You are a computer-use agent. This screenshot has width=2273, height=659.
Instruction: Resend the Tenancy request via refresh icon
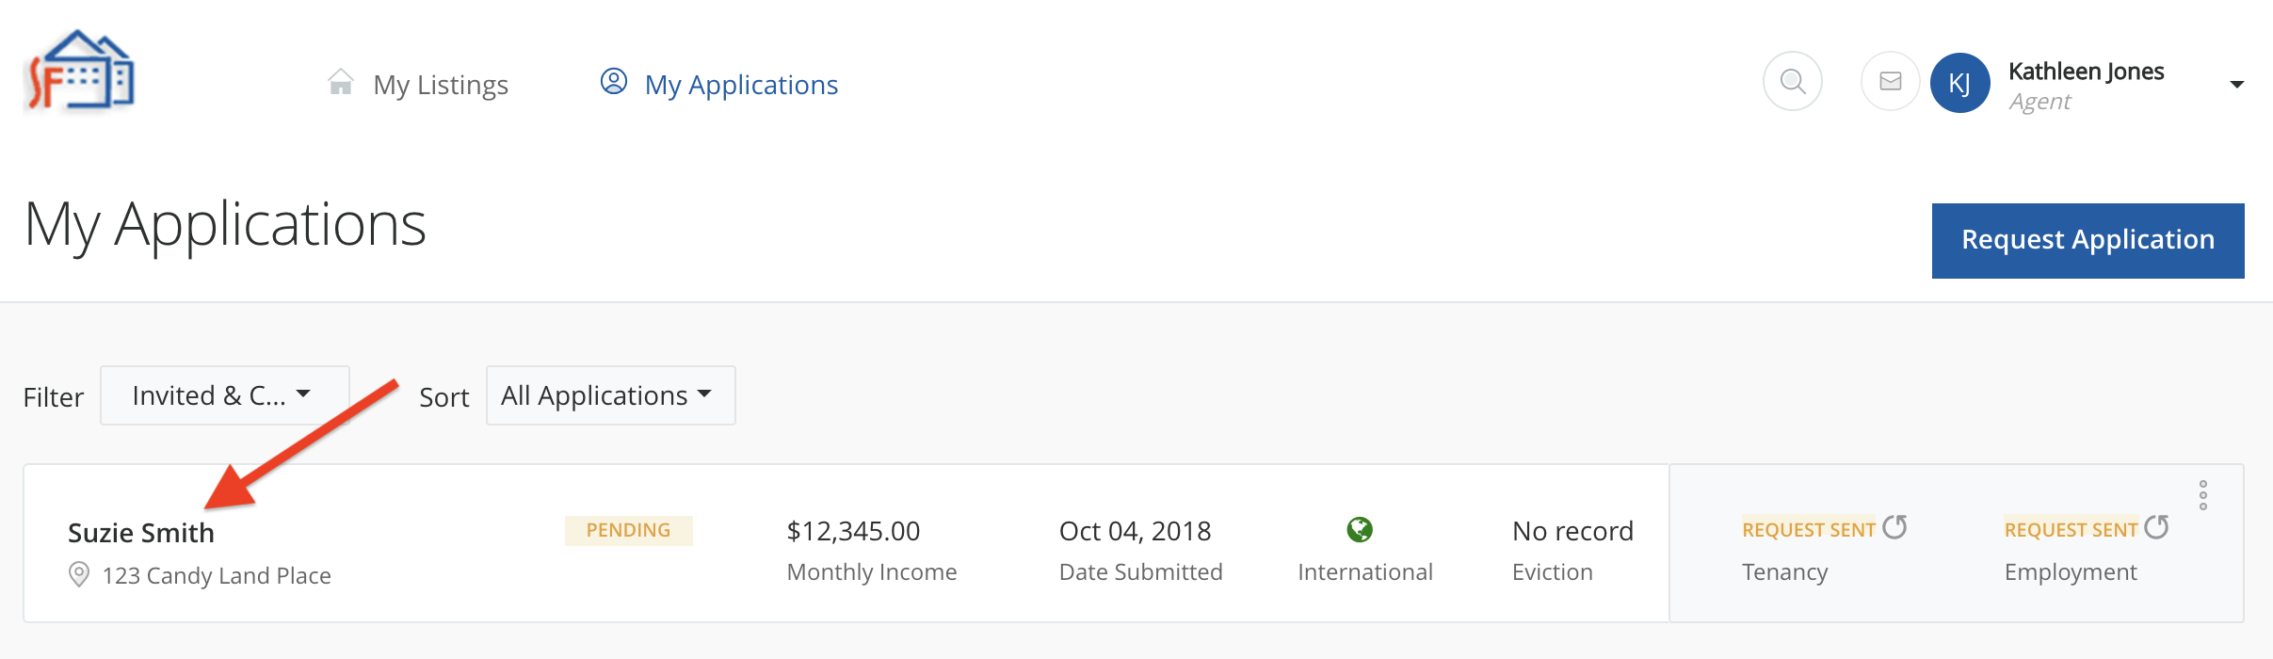pos(1894,527)
